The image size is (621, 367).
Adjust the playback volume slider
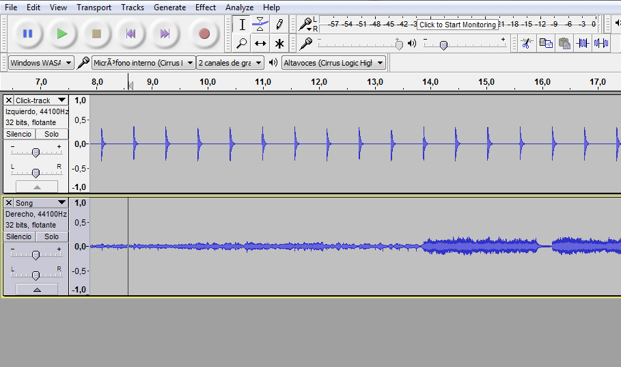pos(443,45)
